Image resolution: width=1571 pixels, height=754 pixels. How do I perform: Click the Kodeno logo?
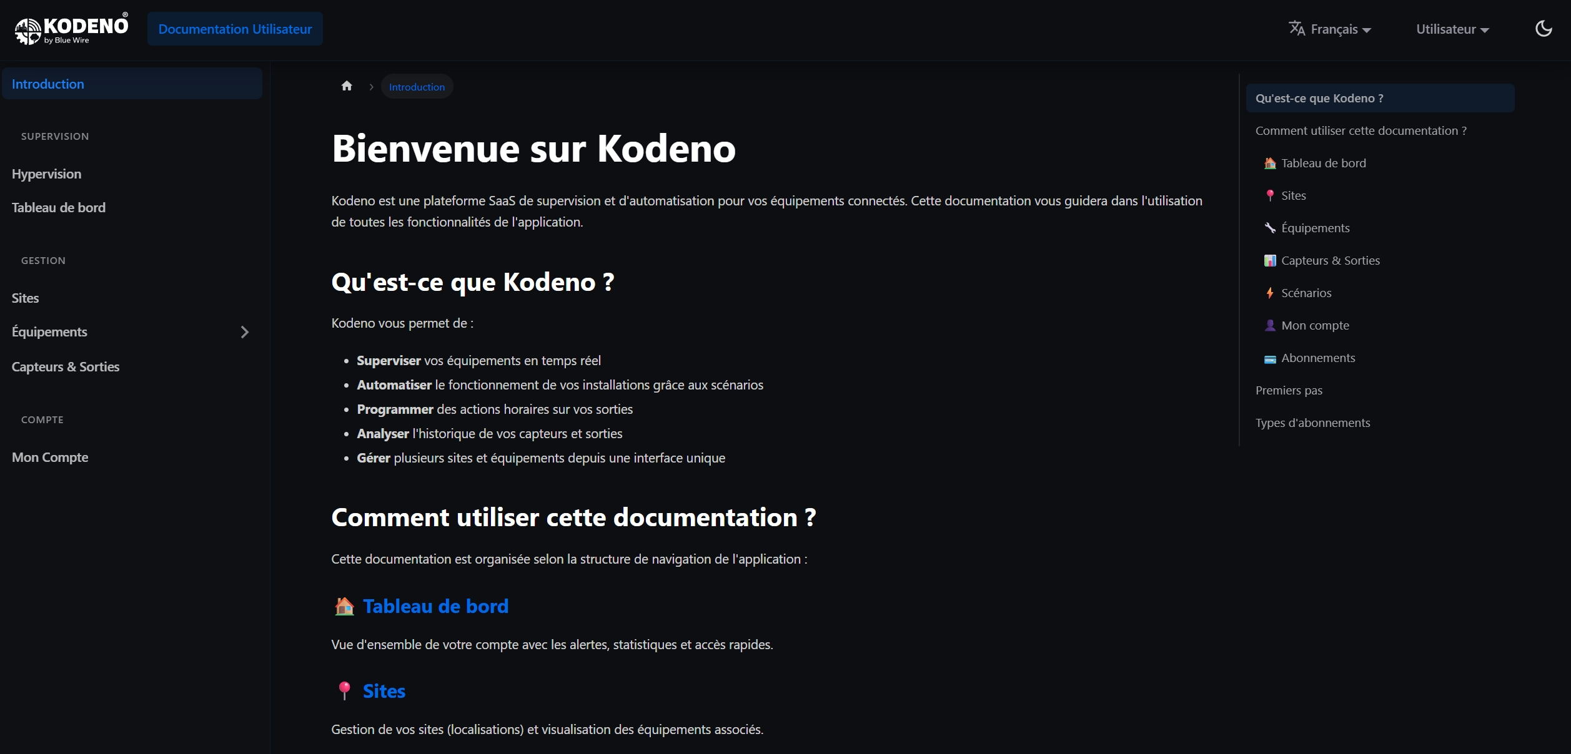pos(71,29)
